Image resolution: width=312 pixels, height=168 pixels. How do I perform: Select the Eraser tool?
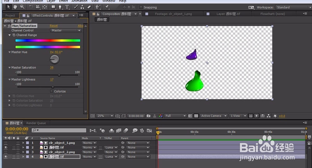point(89,7)
